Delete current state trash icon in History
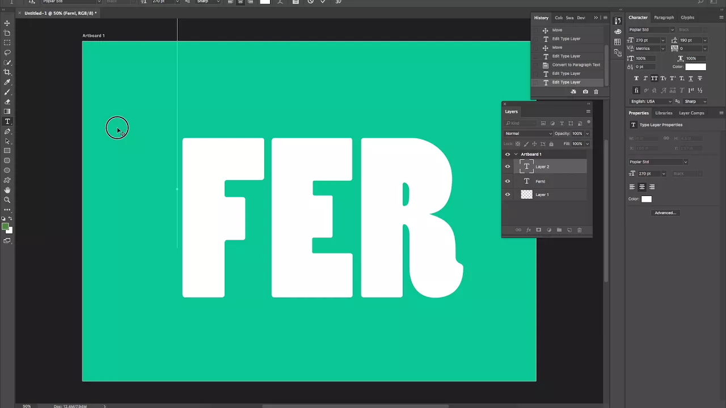Image resolution: width=726 pixels, height=408 pixels. tap(596, 92)
